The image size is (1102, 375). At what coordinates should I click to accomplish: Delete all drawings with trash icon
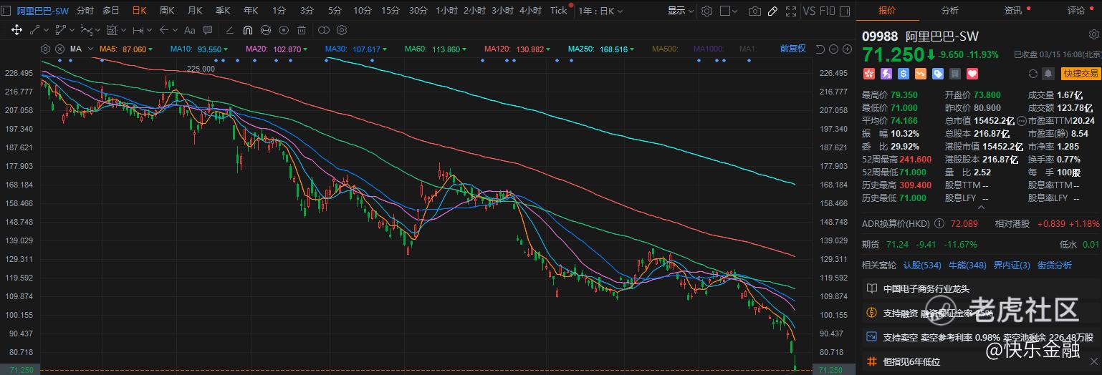point(302,30)
